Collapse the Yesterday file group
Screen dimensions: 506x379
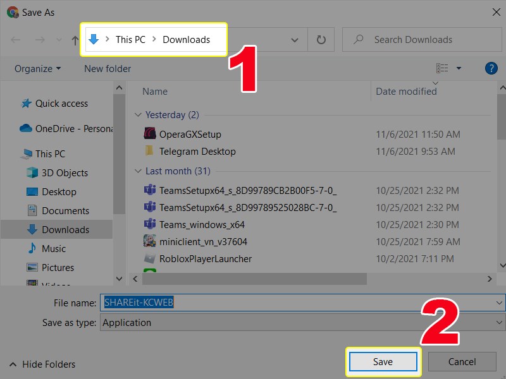(x=139, y=115)
